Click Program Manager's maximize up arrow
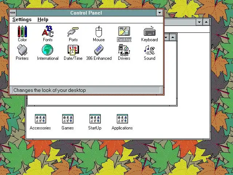This screenshot has width=233, height=175. click(x=206, y=22)
